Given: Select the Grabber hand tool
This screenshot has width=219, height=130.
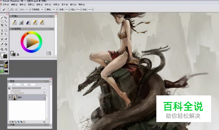Looking at the screenshot, I should (x=6, y=49).
